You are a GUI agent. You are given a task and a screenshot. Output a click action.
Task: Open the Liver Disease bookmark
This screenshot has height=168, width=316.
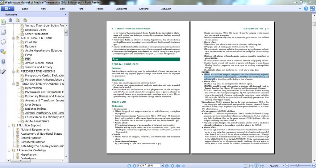(x=33, y=104)
